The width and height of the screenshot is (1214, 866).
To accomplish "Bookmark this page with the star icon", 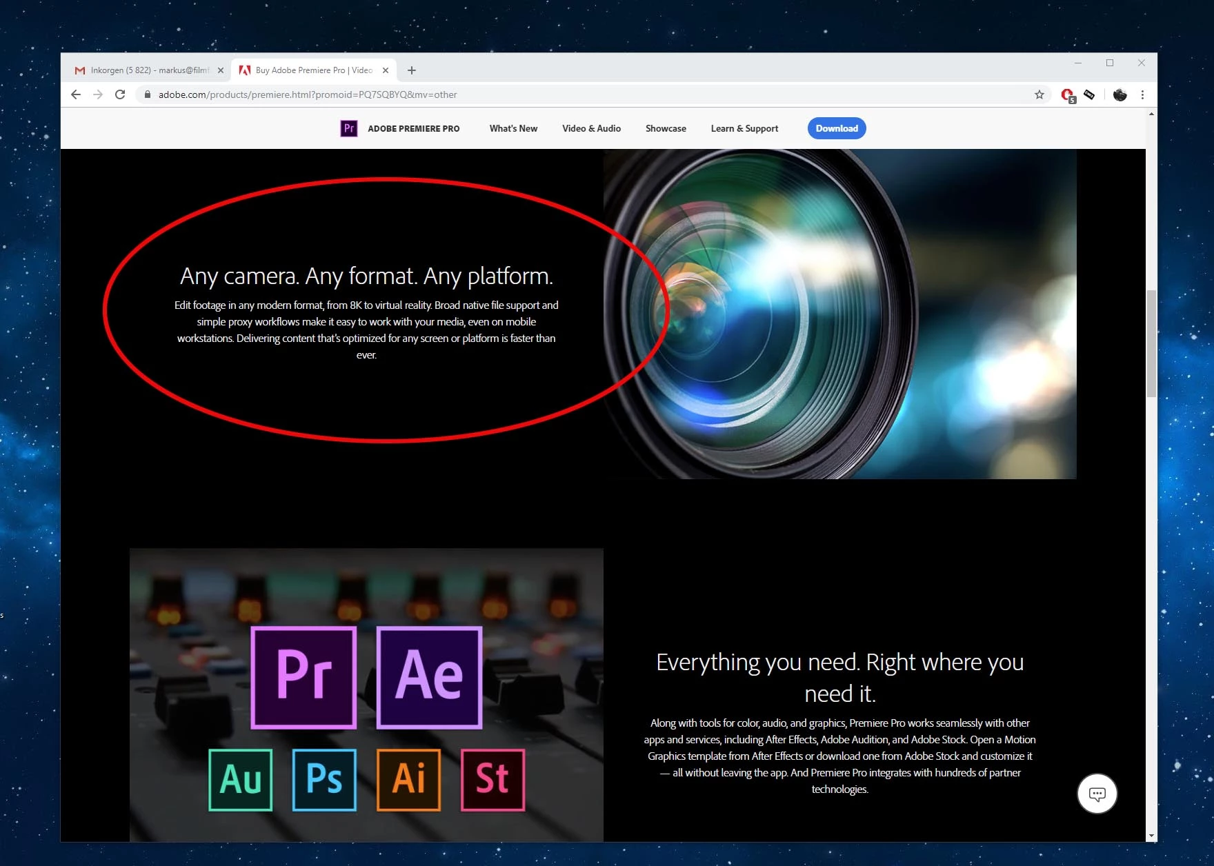I will coord(1039,94).
